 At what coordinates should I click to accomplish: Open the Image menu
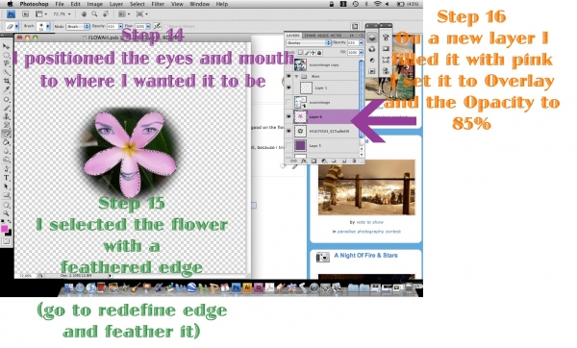[94, 4]
